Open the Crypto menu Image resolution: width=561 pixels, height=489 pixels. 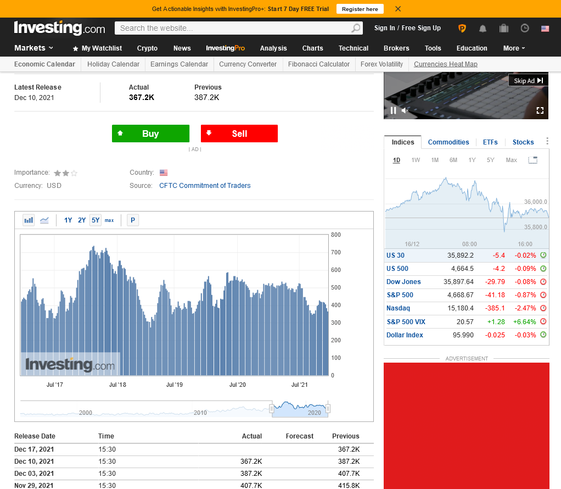click(147, 48)
